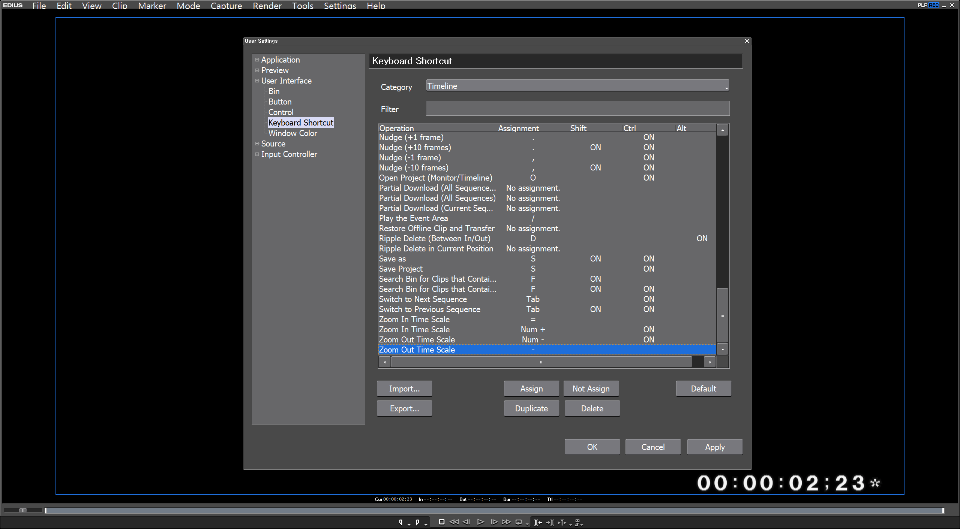Screen dimensions: 960x529
Task: Open the Render menu
Action: coord(267,6)
